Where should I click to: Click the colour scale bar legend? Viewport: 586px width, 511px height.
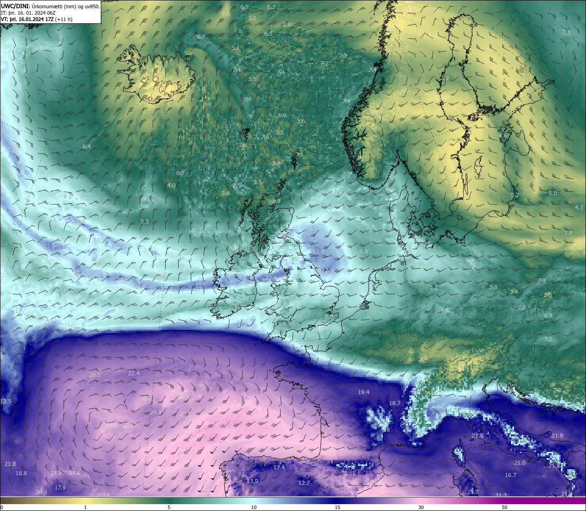293,501
